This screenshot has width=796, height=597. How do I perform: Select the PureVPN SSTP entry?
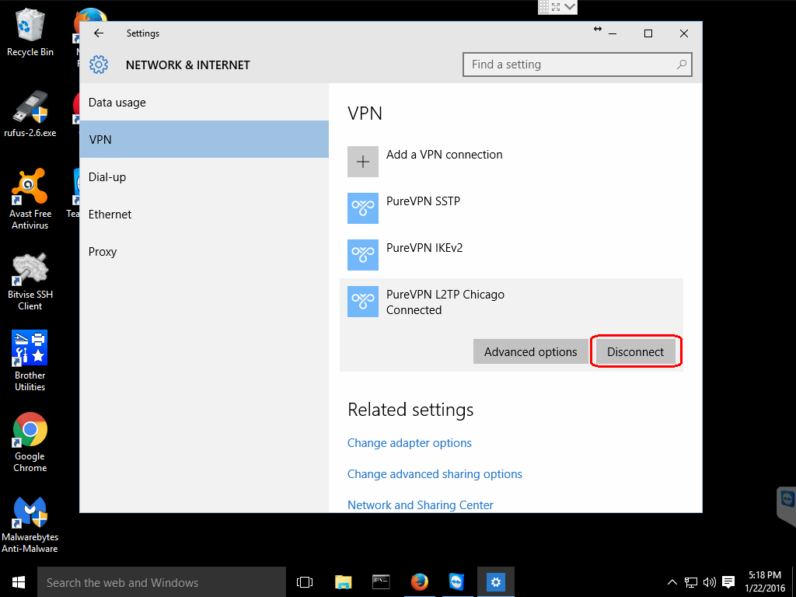[511, 208]
